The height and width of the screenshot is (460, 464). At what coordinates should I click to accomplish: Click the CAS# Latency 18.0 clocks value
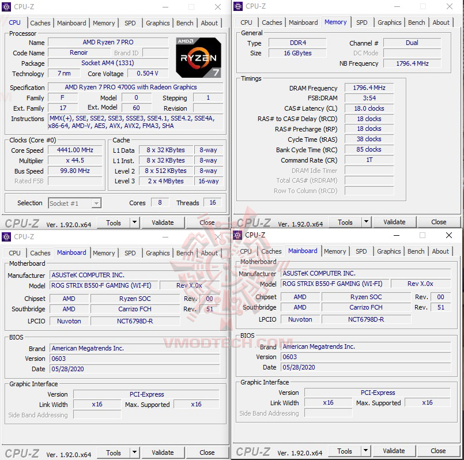pos(369,108)
